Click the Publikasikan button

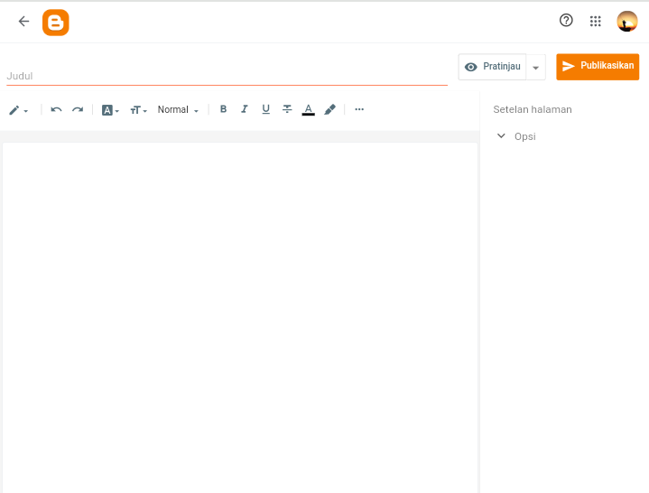598,66
